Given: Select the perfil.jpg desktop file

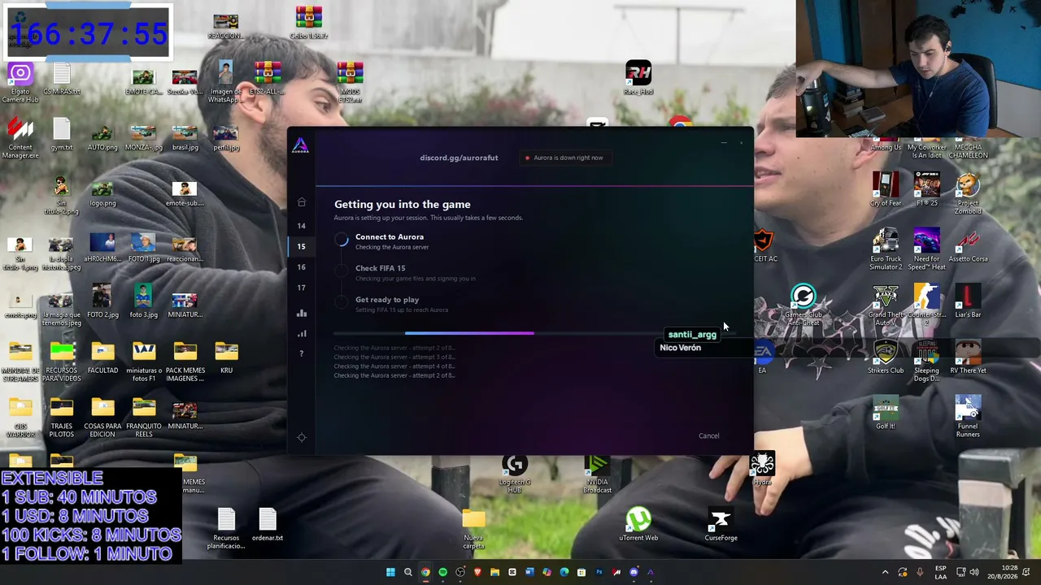Looking at the screenshot, I should pos(226,136).
